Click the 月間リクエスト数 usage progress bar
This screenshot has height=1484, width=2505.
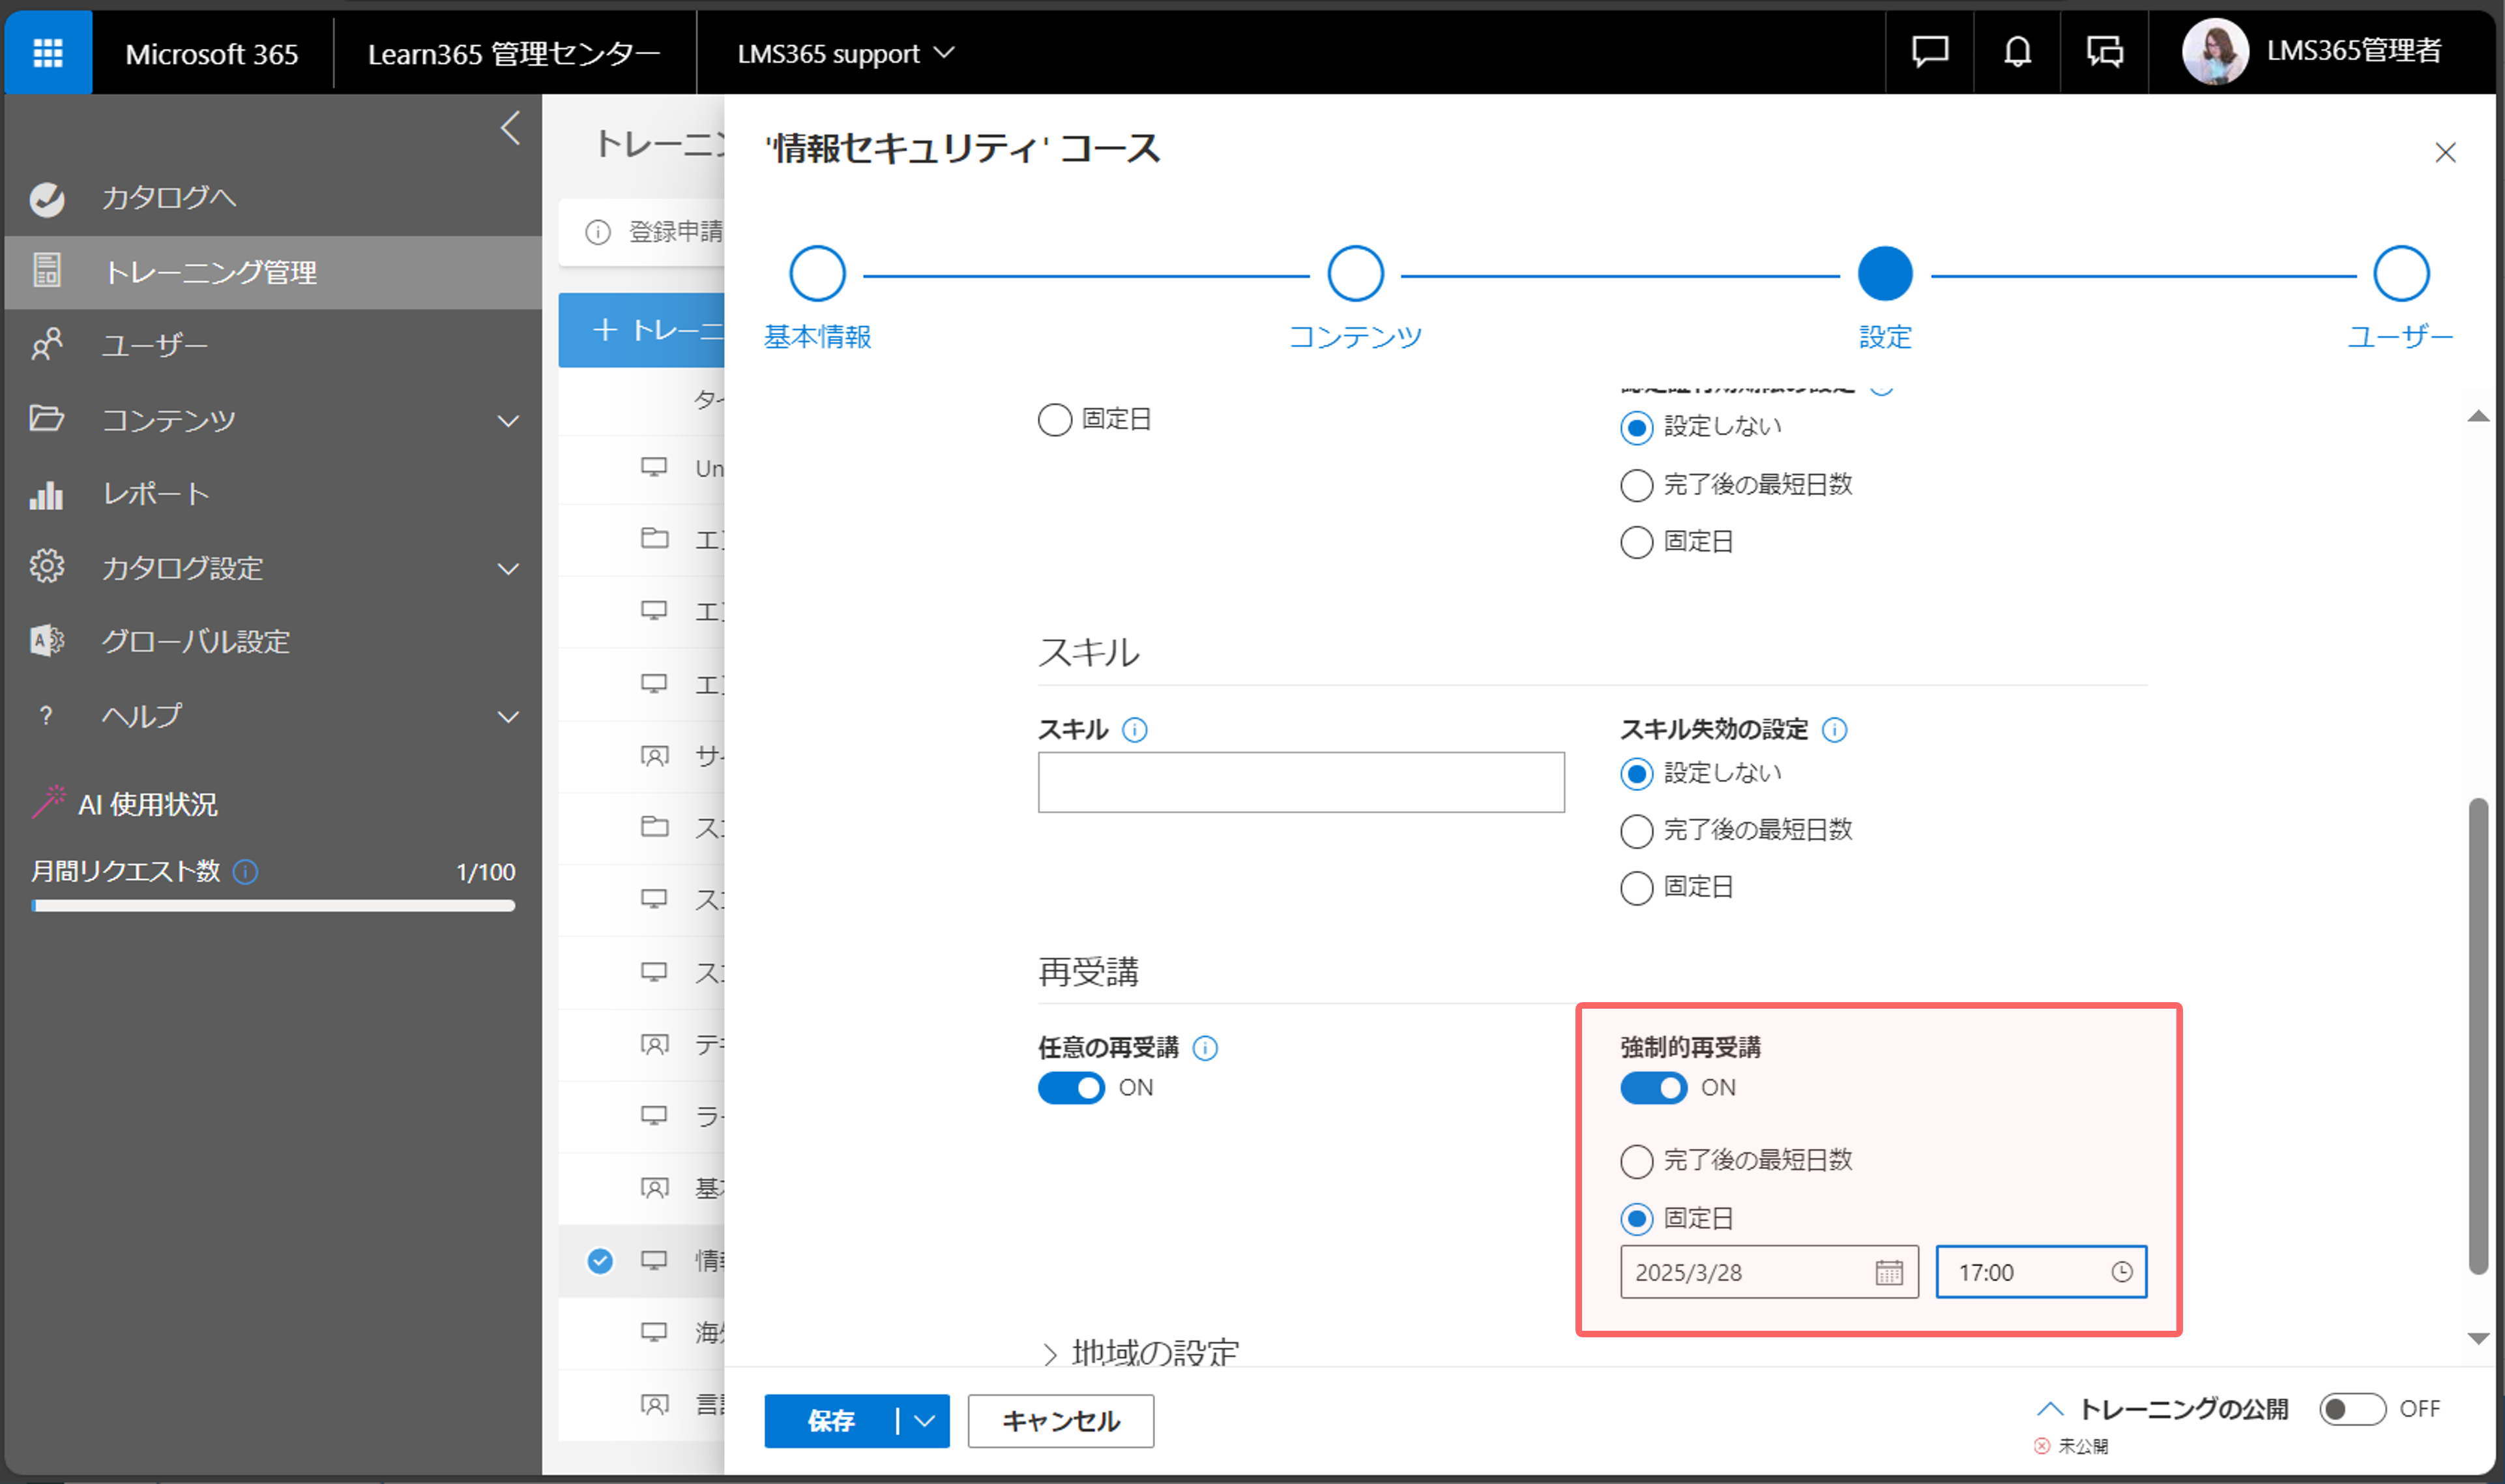pos(273,906)
